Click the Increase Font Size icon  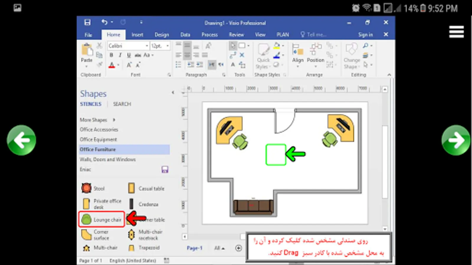pyautogui.click(x=129, y=65)
